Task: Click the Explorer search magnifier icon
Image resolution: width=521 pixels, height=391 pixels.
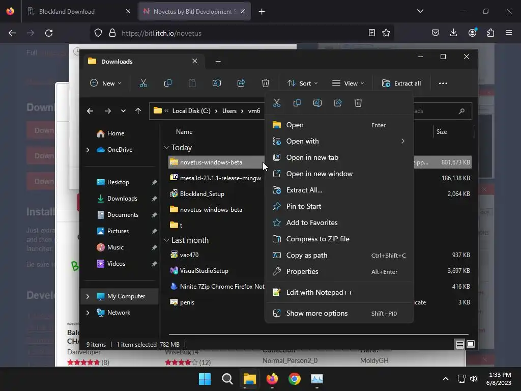Action: pyautogui.click(x=461, y=111)
